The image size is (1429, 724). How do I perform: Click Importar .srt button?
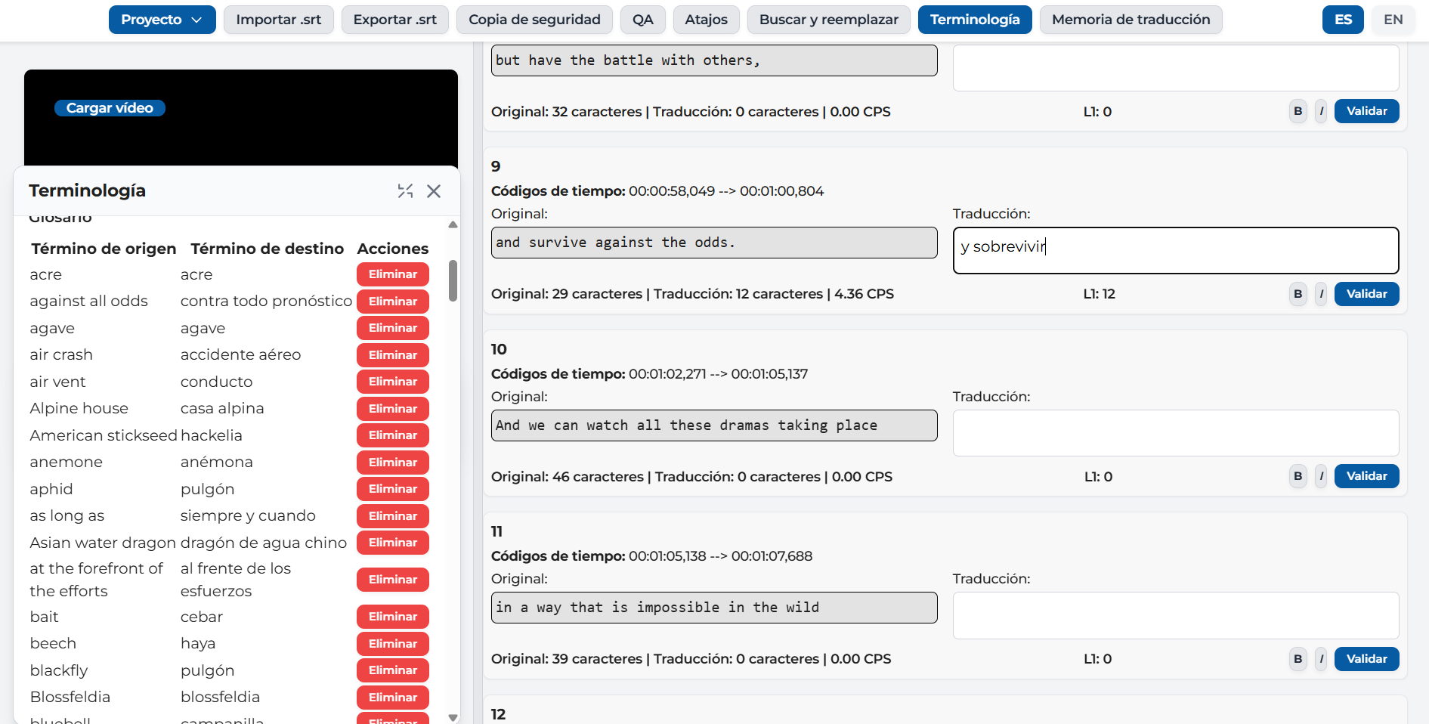278,20
